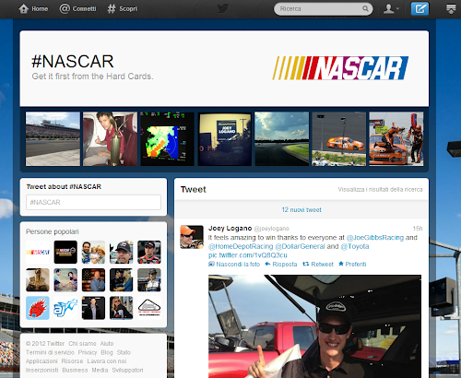Click the #NASCAR tweet input box

tap(93, 202)
